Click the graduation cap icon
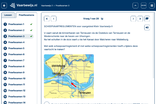This screenshot has width=156, height=104. coord(147,19)
